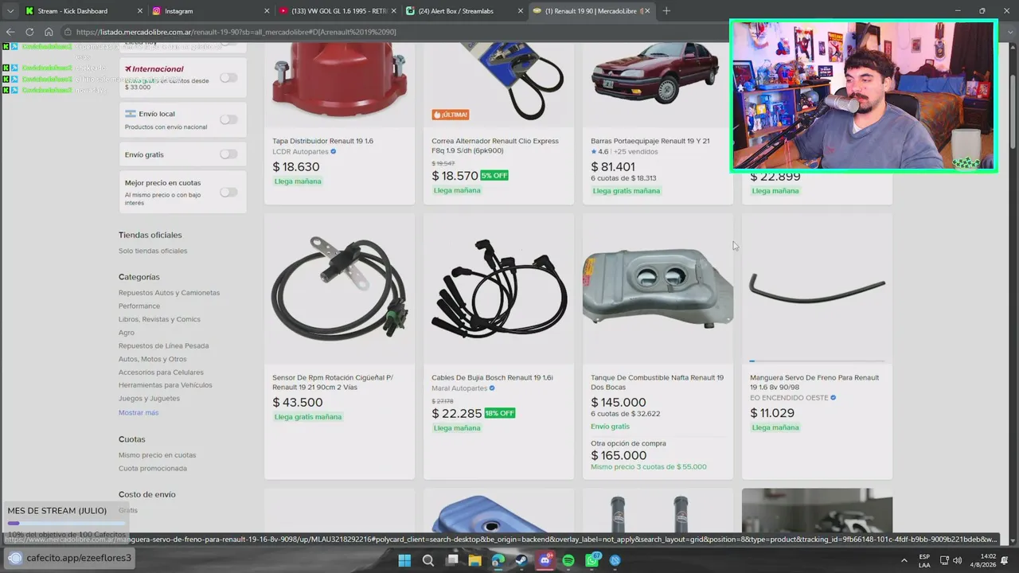Click the Mes de Stream goal progress bar
Image resolution: width=1019 pixels, height=573 pixels.
coord(66,523)
